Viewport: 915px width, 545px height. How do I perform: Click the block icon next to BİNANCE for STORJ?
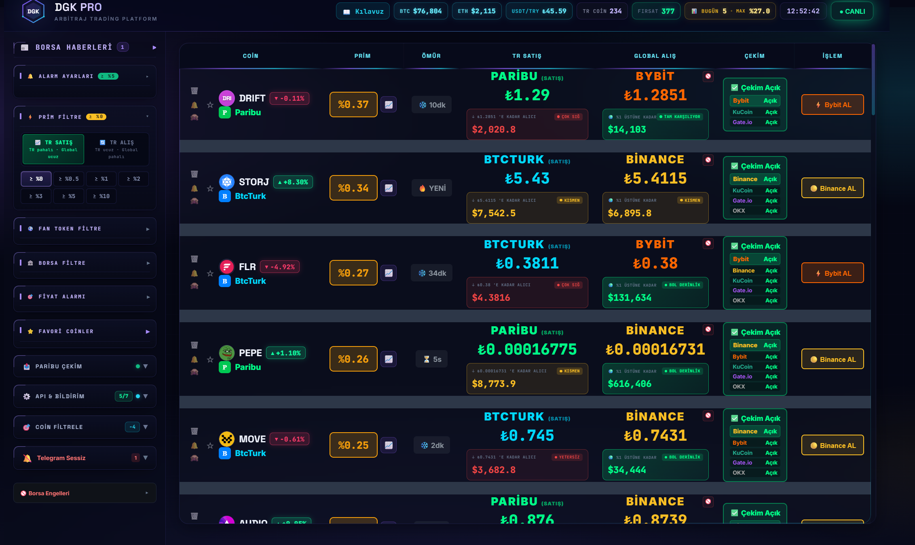(708, 160)
